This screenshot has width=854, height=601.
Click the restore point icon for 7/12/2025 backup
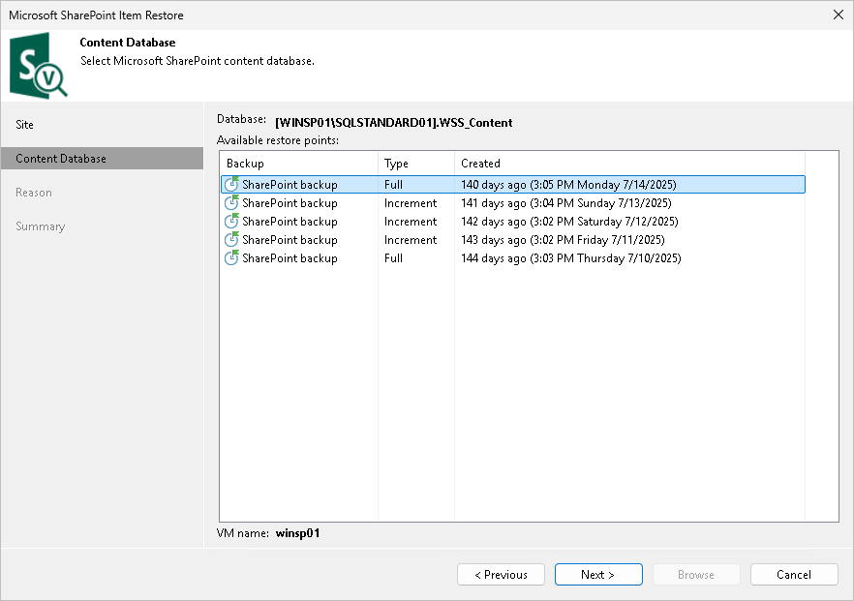(x=232, y=221)
